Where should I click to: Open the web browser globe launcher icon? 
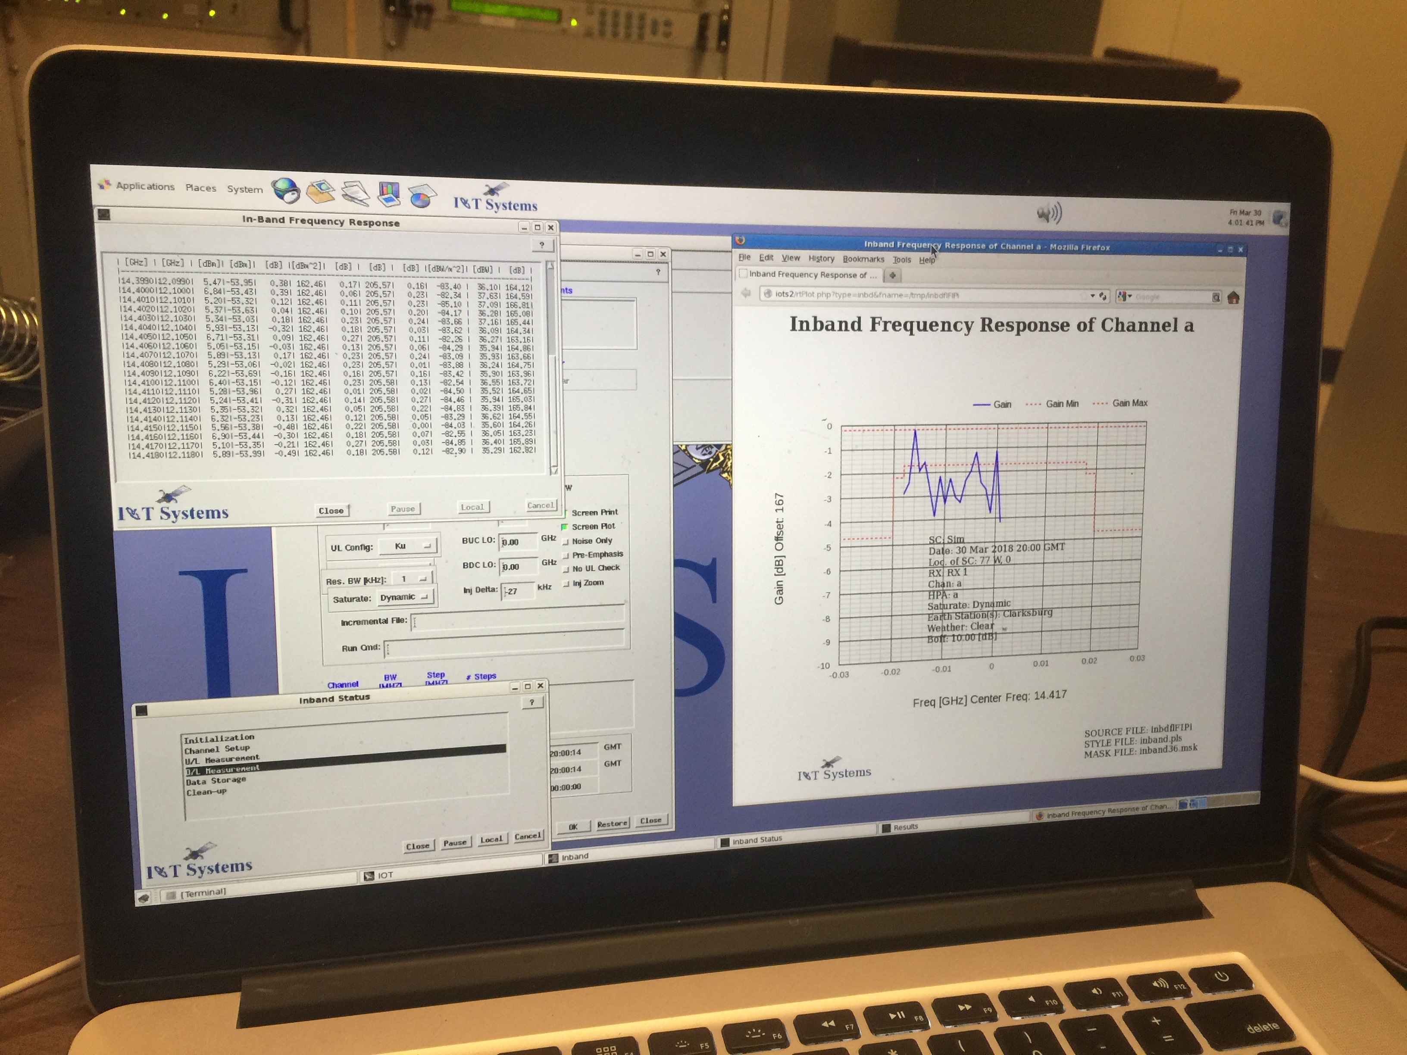tap(286, 190)
